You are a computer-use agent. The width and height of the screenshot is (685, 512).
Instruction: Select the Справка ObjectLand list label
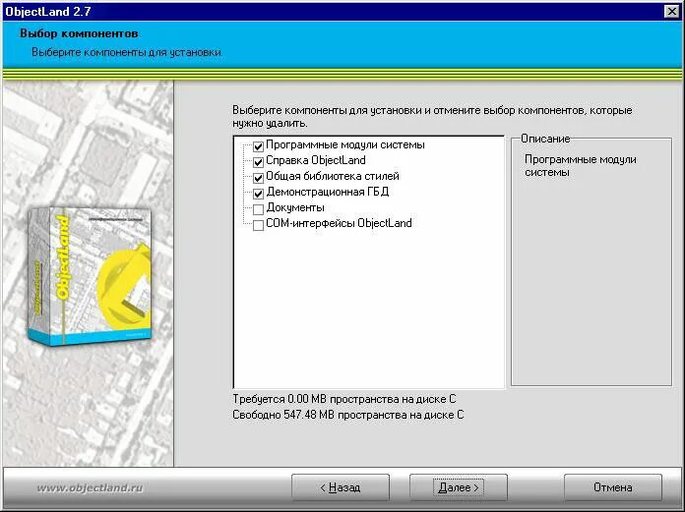[x=316, y=160]
